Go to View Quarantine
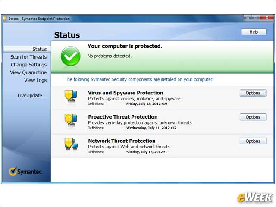Screen dimensions: 276x207 [x=28, y=72]
